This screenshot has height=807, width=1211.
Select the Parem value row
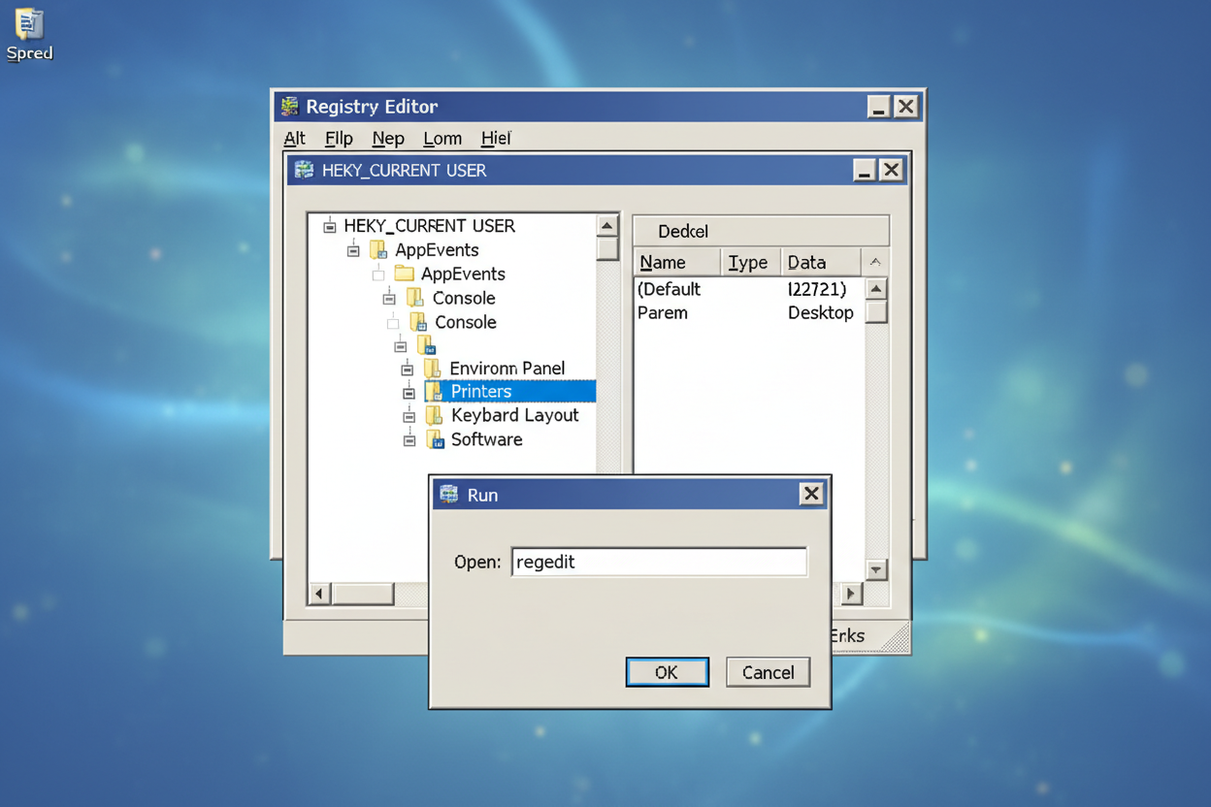coord(663,313)
